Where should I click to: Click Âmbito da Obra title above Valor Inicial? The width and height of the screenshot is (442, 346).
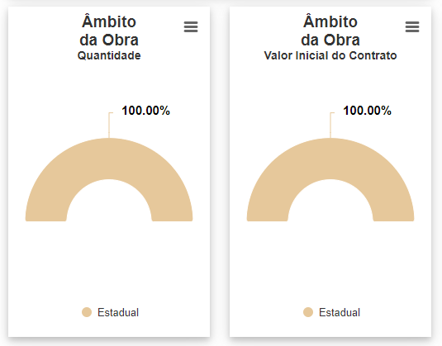coord(330,31)
